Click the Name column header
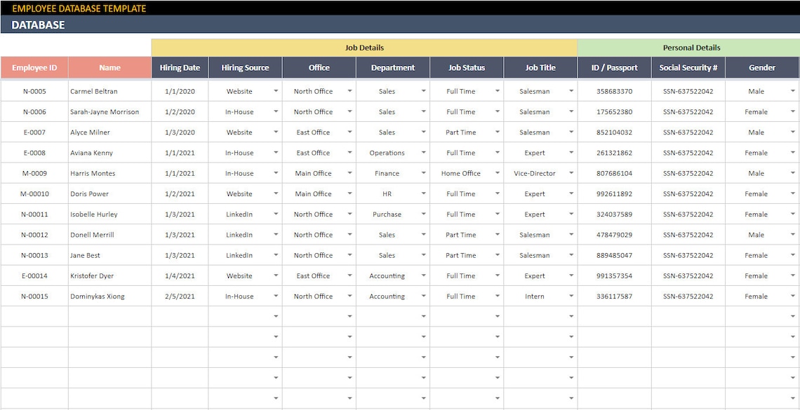This screenshot has height=410, width=800. coord(109,67)
